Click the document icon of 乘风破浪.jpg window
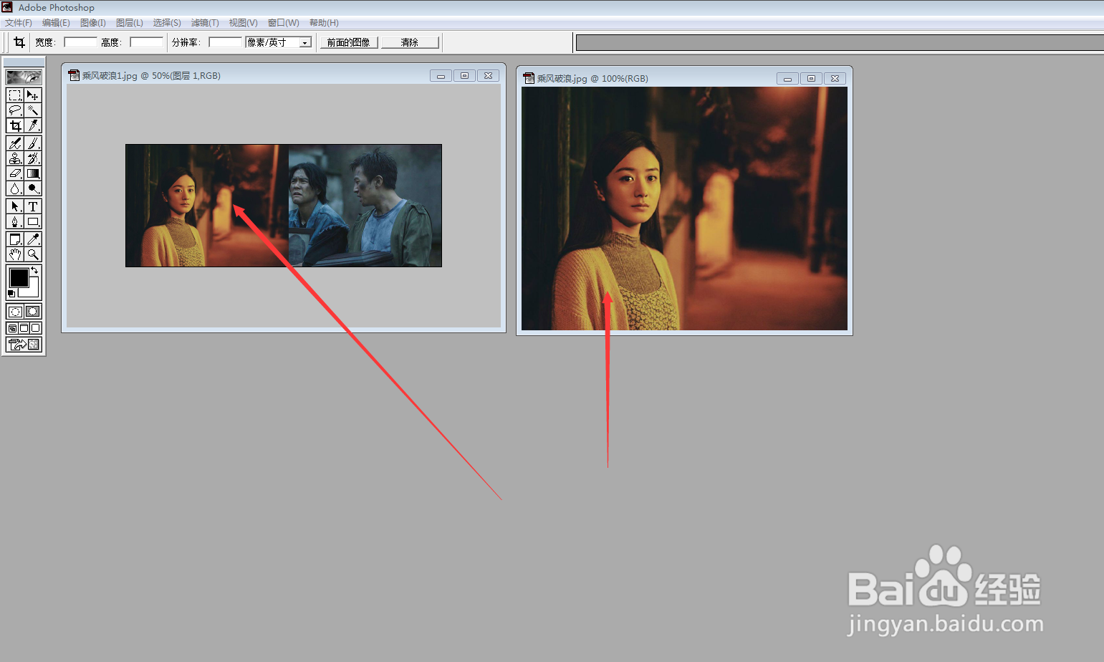Screen dimensions: 1104x662 (x=529, y=78)
